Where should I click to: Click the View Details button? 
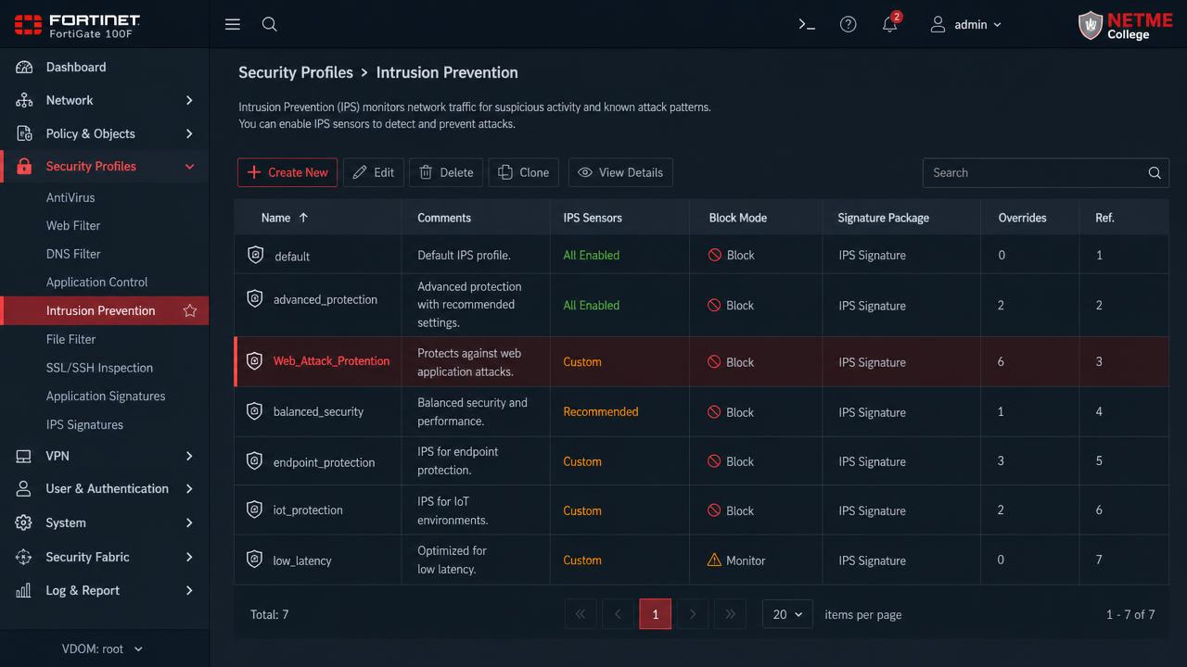620,172
